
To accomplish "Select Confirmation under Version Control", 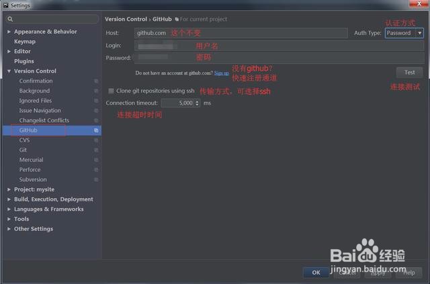I will 36,81.
